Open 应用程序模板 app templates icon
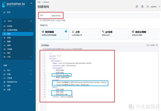The image size is (161, 111). (x=5, y=30)
